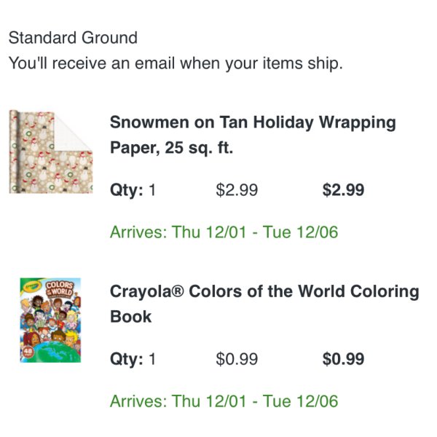437x437 pixels.
Task: Click the bold $0.99 coloring book total
Action: click(343, 359)
